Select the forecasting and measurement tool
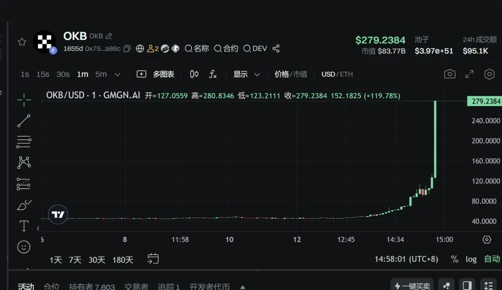This screenshot has width=502, height=290. pyautogui.click(x=24, y=184)
